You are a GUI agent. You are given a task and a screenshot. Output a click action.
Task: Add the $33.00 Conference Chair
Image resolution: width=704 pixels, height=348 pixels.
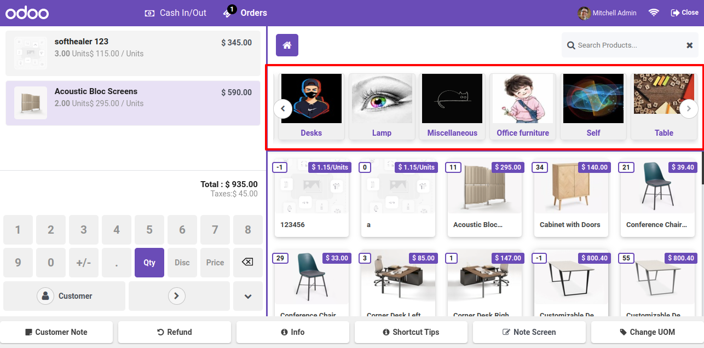tap(311, 283)
